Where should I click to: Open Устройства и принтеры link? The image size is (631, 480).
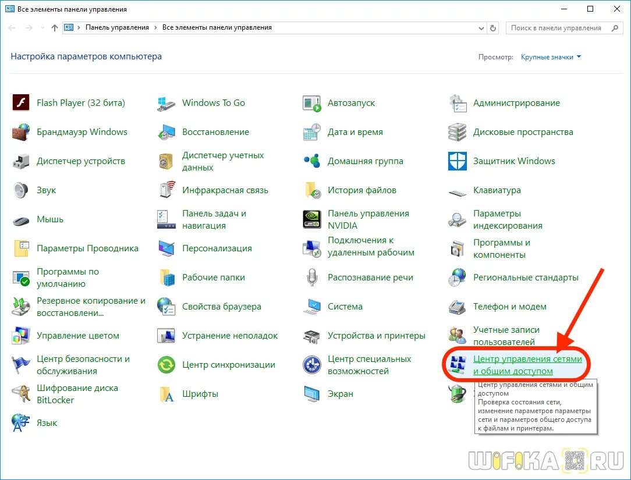pyautogui.click(x=376, y=336)
